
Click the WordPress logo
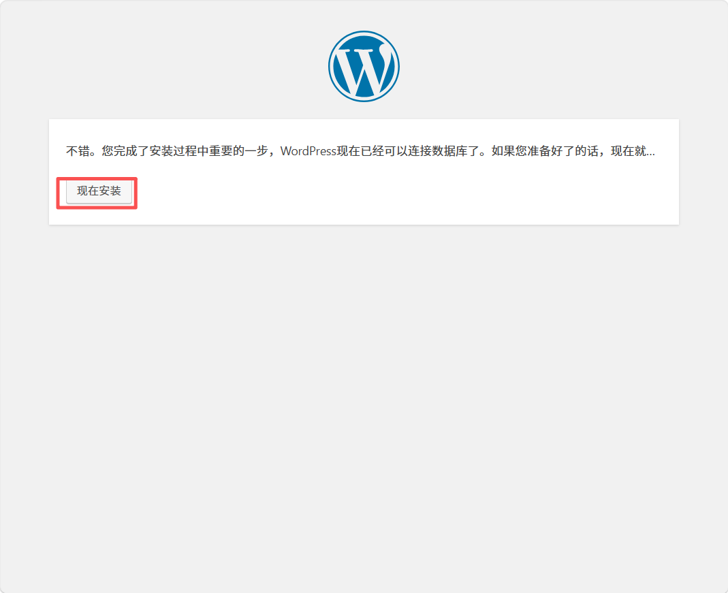click(x=364, y=66)
